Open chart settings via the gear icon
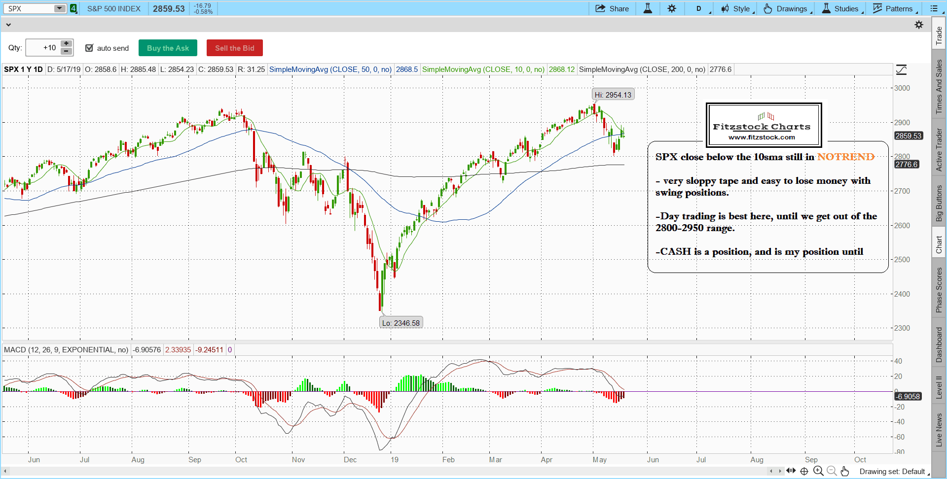The height and width of the screenshot is (479, 947). click(x=672, y=8)
